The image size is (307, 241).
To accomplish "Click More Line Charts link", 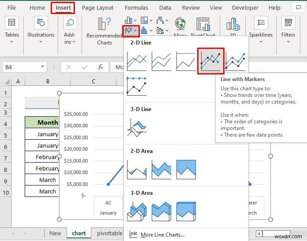I will pyautogui.click(x=162, y=234).
